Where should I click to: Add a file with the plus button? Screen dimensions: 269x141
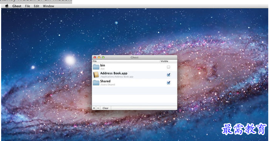94,108
